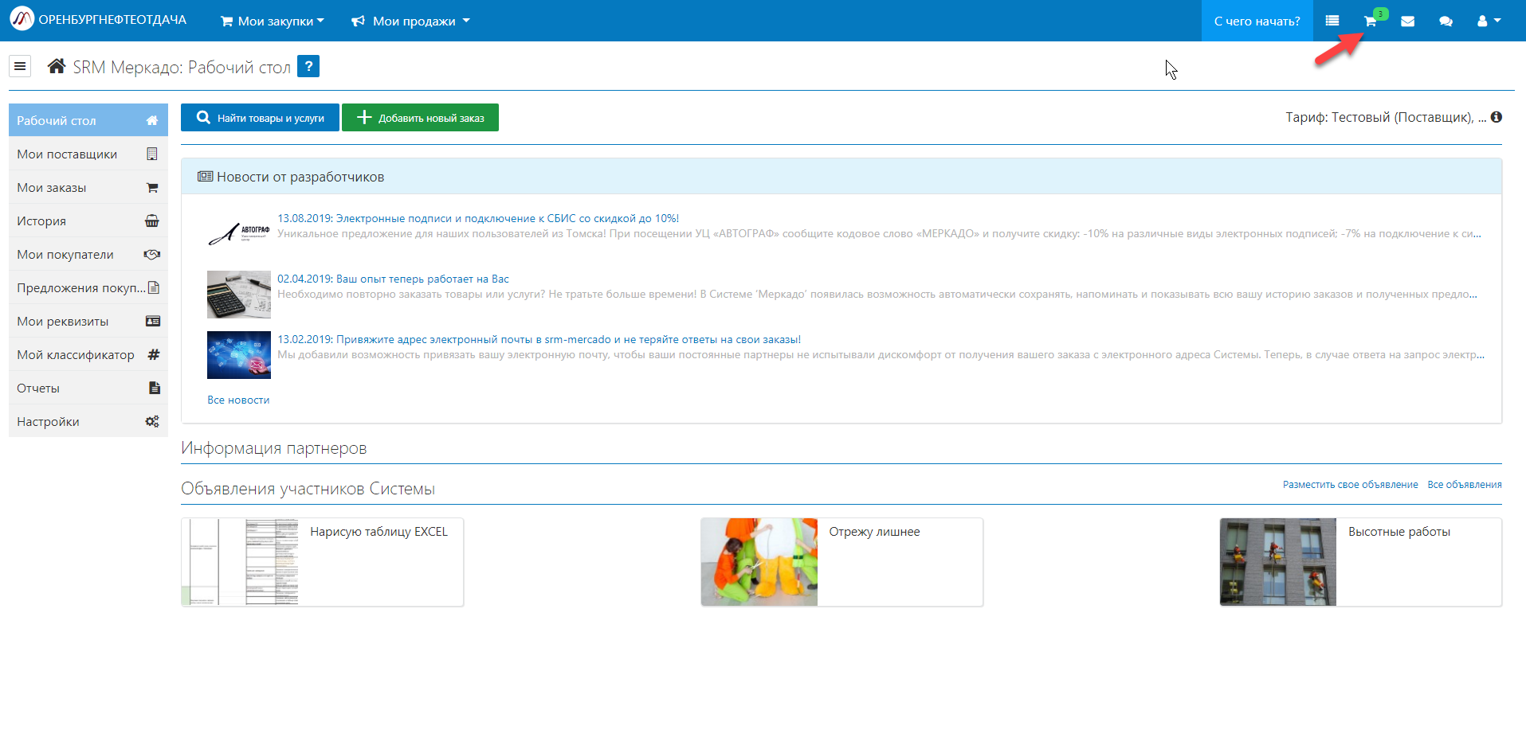
Task: Open the shopping cart icon in header
Action: [1370, 21]
